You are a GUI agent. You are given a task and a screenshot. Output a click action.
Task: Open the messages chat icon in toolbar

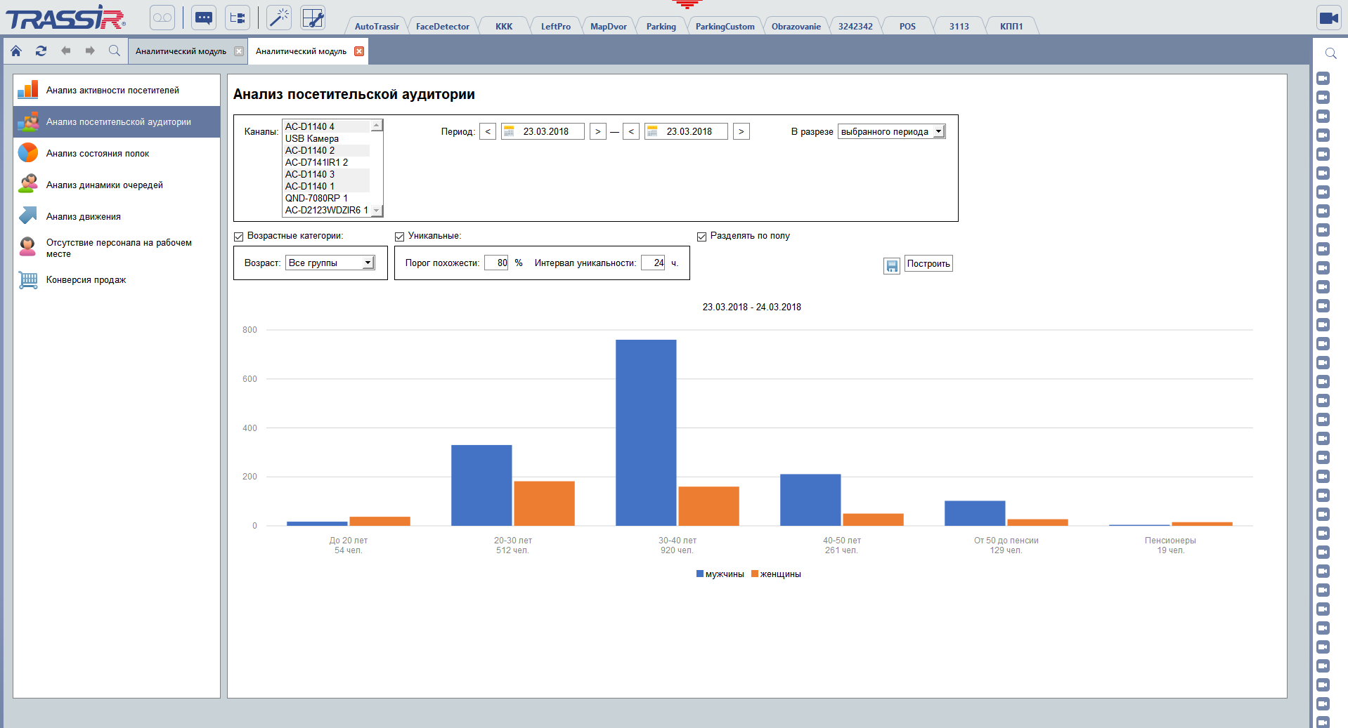click(x=203, y=18)
